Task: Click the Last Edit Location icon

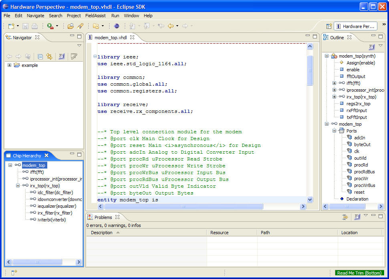Action: (161, 26)
